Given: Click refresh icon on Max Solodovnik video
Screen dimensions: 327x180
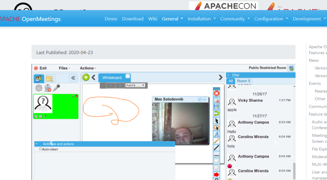Looking at the screenshot, I should pos(200,100).
